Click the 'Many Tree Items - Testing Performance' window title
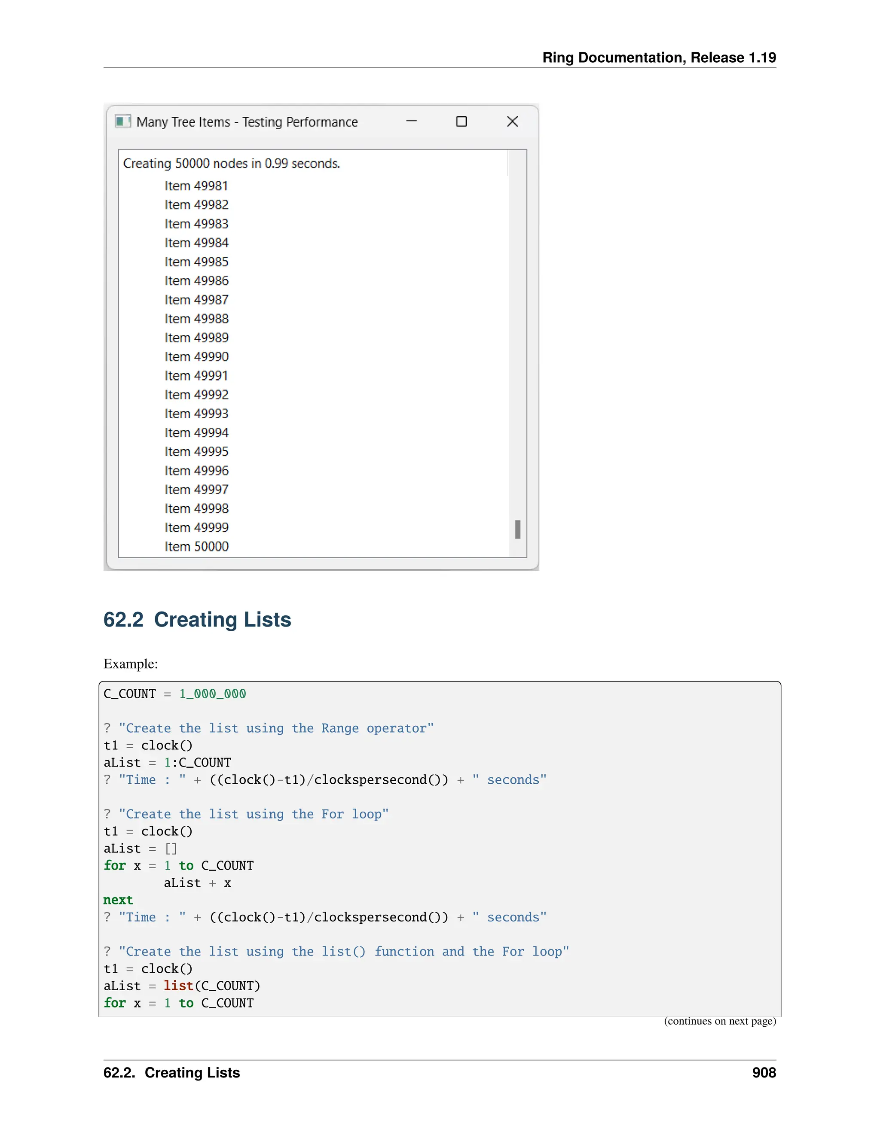This screenshot has height=1138, width=880. [x=247, y=122]
